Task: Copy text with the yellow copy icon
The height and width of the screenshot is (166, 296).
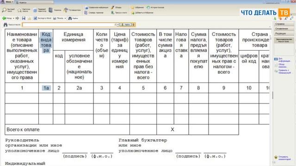Action: coord(29,18)
